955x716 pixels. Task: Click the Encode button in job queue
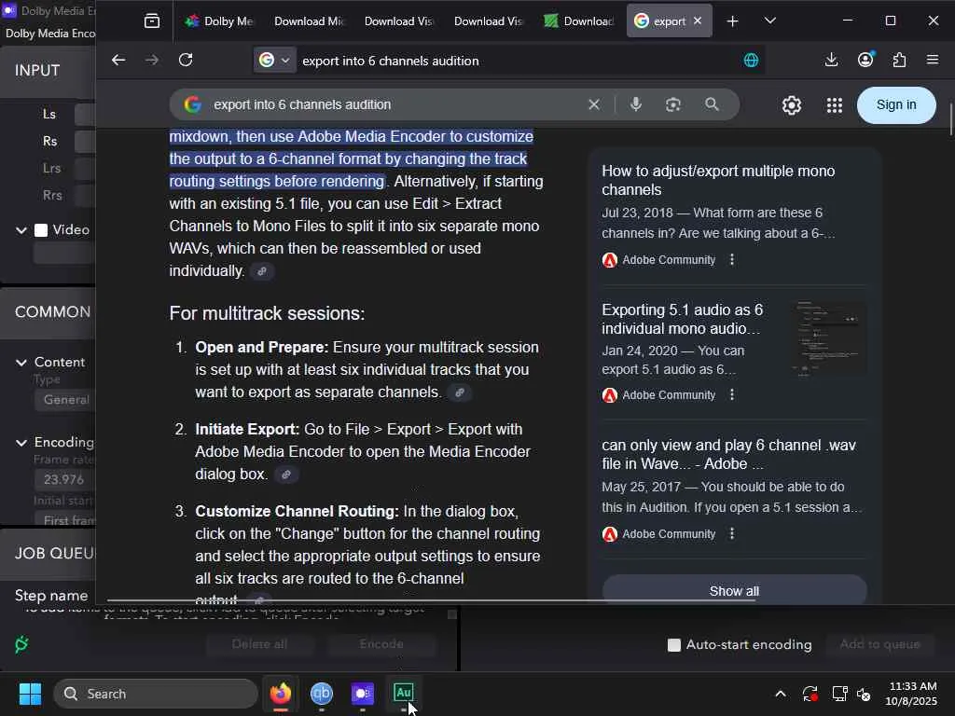[381, 644]
